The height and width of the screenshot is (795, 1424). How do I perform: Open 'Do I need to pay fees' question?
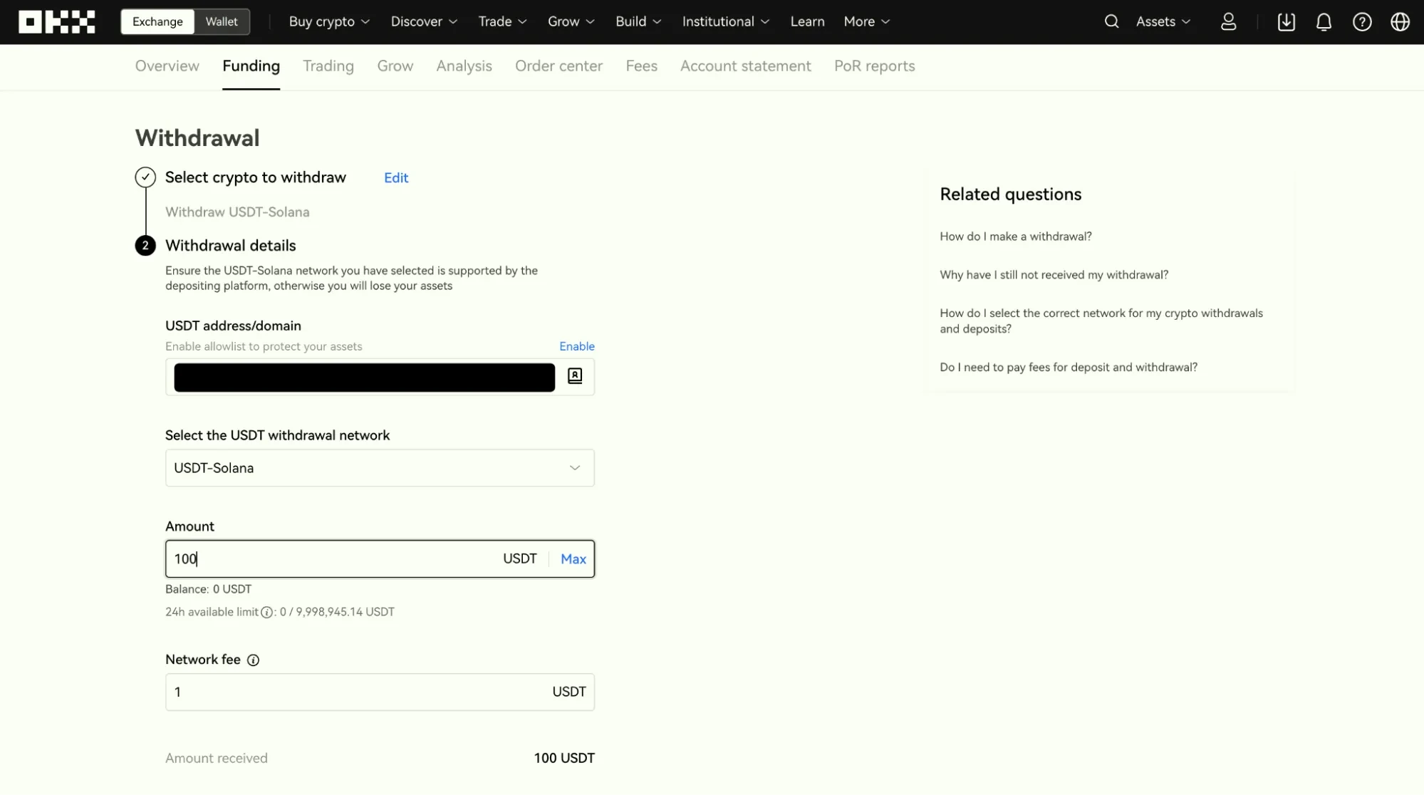click(x=1069, y=368)
